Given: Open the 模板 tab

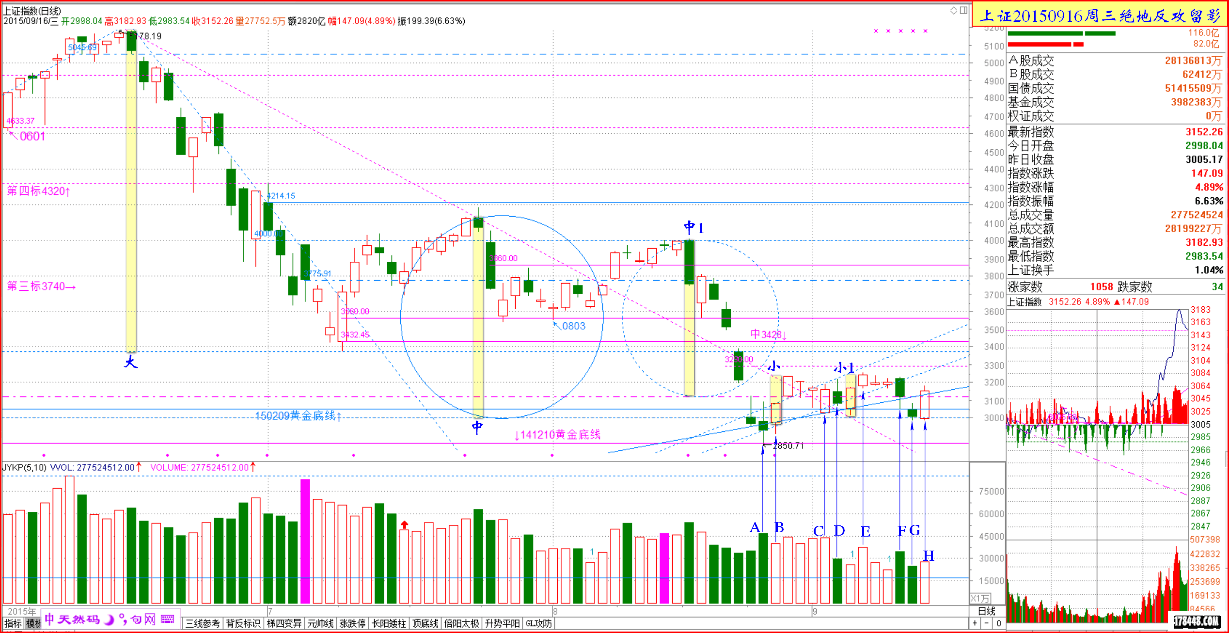Looking at the screenshot, I should tap(33, 623).
